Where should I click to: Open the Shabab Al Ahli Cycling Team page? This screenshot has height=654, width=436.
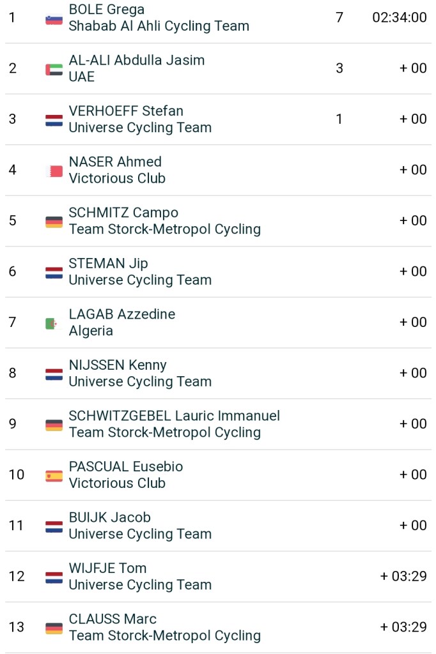pyautogui.click(x=159, y=26)
